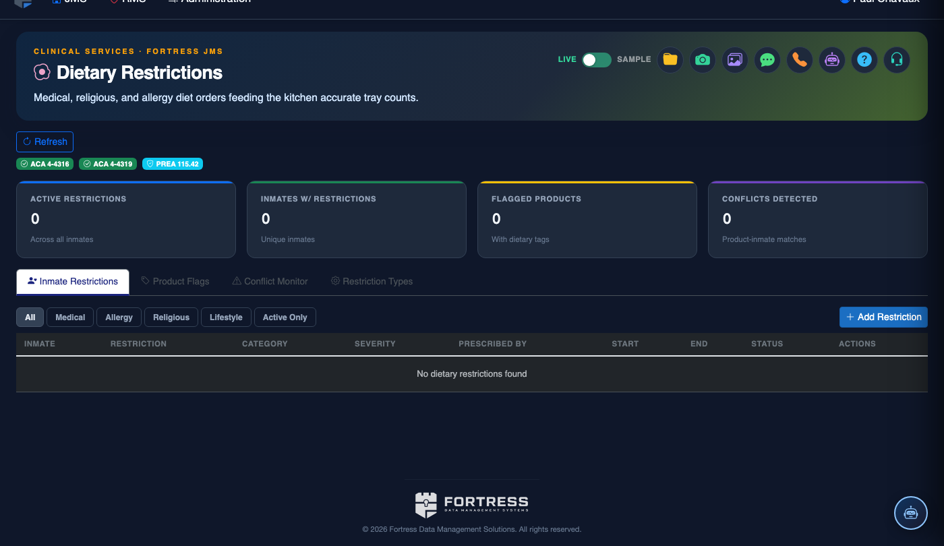Click the first ACA 4-4316 compliance badge
Viewport: 944px width, 546px height.
(x=45, y=164)
